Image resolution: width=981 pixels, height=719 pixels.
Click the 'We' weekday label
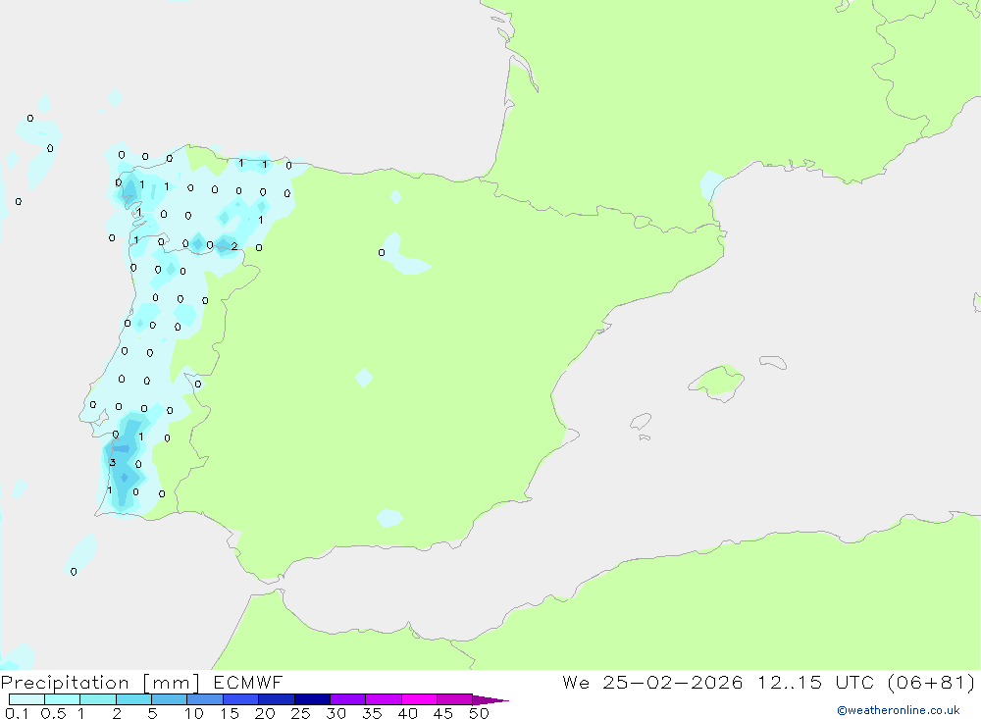tap(576, 682)
